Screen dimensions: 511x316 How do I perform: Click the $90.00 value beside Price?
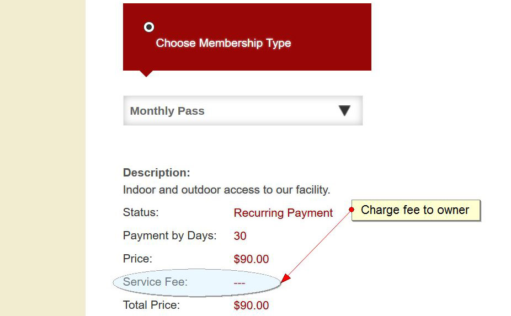251,259
